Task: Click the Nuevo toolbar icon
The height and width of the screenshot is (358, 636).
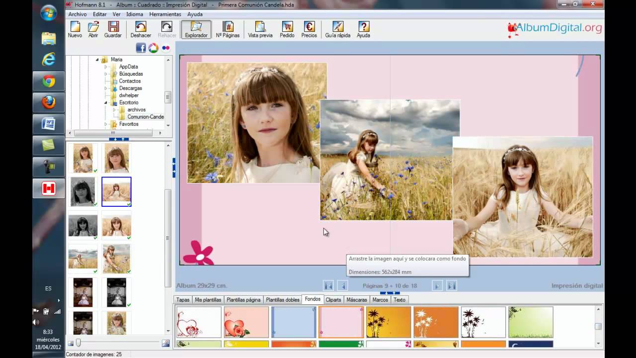Action: 75,29
